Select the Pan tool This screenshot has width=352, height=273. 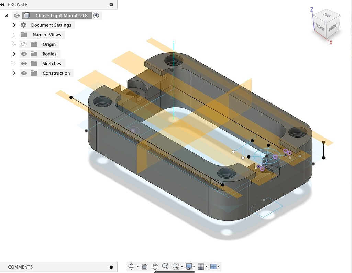(155, 266)
